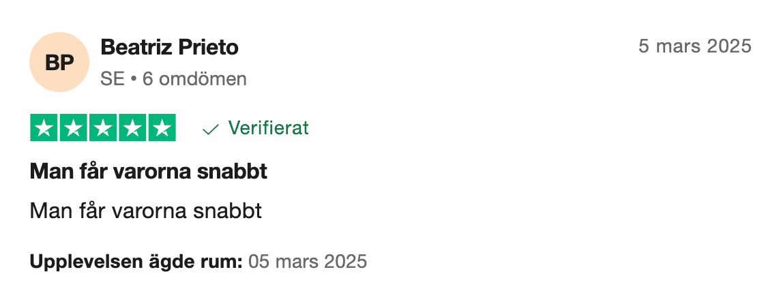Click the experience date 05 mars 2025
The image size is (764, 289).
[x=308, y=261]
